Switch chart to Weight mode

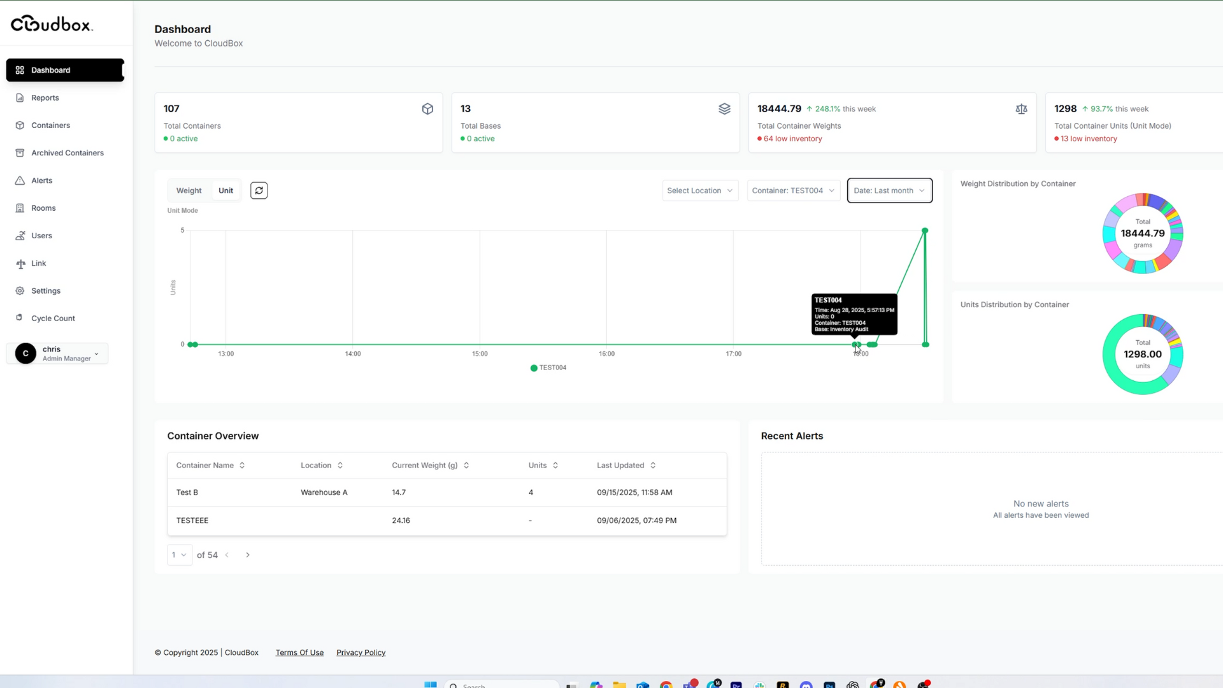(189, 190)
